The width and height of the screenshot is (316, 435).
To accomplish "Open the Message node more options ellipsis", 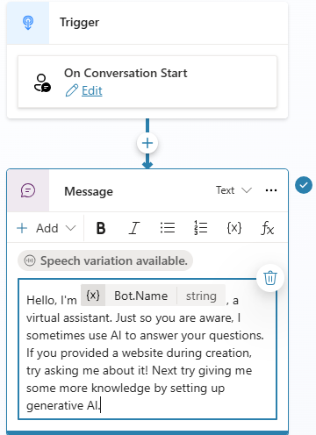I will coord(271,190).
